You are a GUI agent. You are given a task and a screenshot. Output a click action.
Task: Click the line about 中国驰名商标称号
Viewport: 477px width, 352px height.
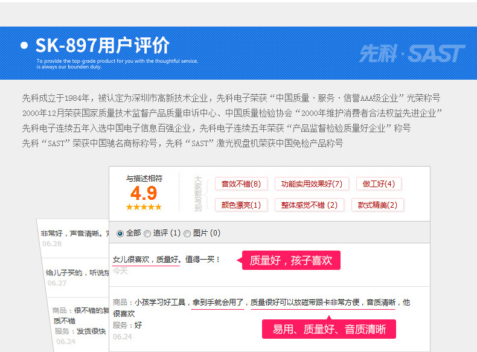click(182, 143)
